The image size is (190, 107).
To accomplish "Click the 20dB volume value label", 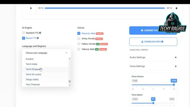I will pos(174,81).
